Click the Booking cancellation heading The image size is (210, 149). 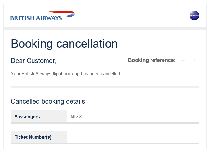point(64,44)
